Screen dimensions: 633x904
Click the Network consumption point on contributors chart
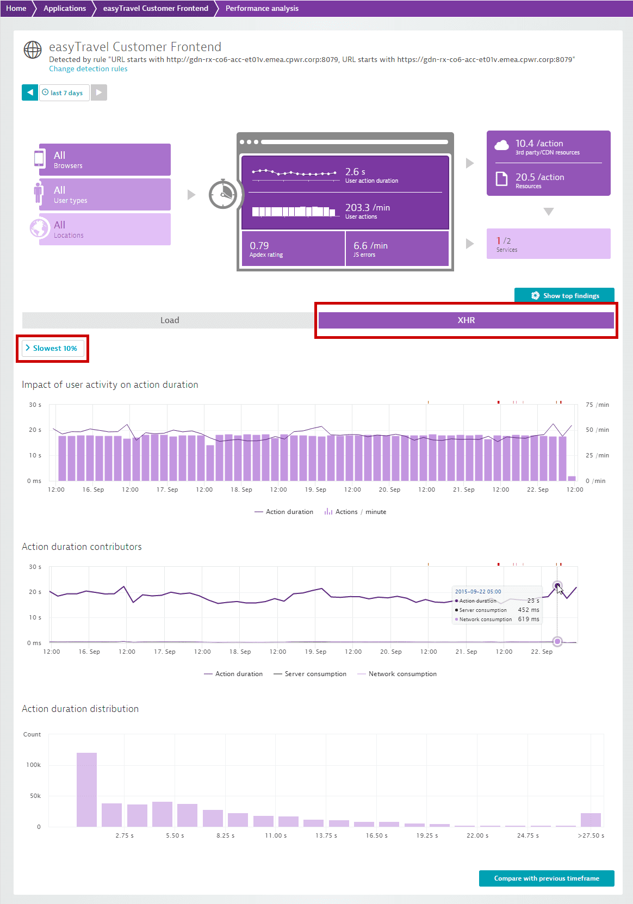[557, 641]
